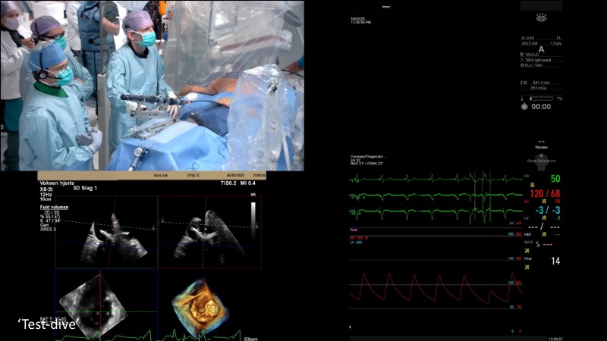Click the tube heat load bar showing 7%

click(540, 99)
